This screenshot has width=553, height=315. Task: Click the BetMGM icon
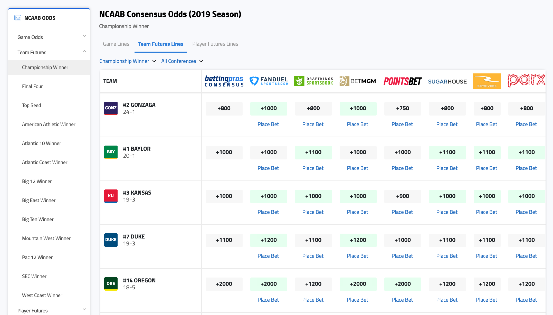click(357, 81)
